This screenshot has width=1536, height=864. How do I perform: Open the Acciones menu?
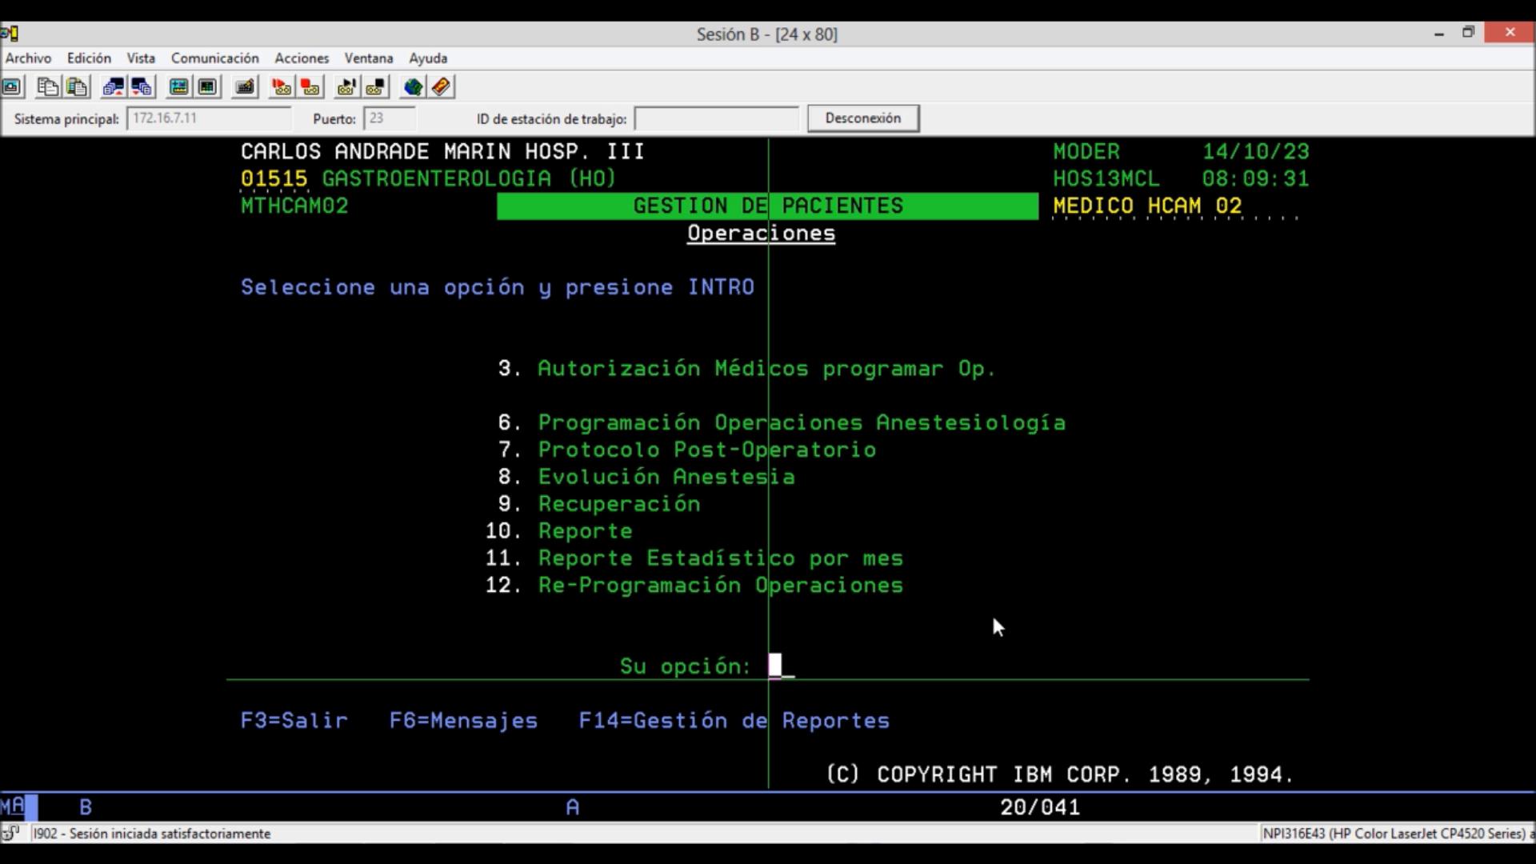point(302,58)
